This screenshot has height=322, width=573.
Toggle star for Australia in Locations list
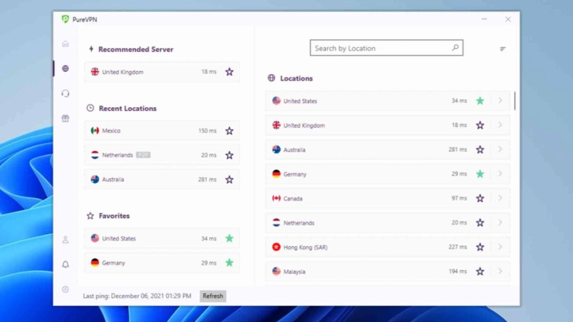480,150
